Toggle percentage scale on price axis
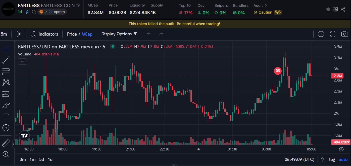Viewport: 351px width, 166px height. pos(323,159)
